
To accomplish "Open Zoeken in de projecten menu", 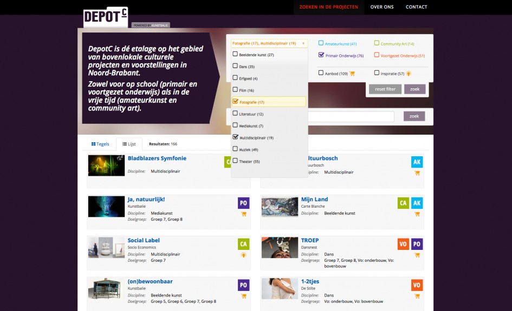I will point(328,7).
